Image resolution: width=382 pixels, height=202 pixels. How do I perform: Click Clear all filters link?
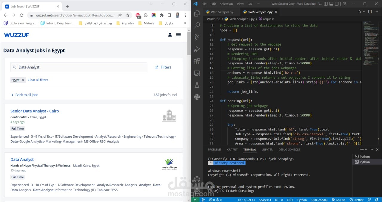coord(38,80)
